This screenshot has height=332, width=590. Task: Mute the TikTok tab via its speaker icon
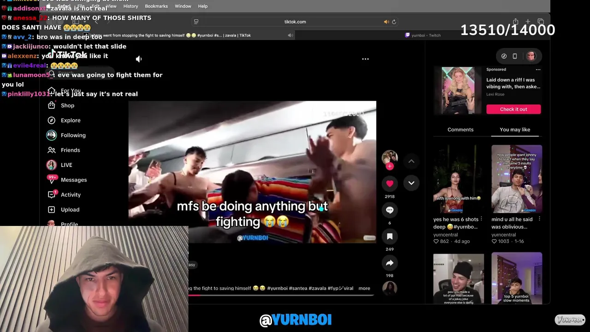(290, 35)
